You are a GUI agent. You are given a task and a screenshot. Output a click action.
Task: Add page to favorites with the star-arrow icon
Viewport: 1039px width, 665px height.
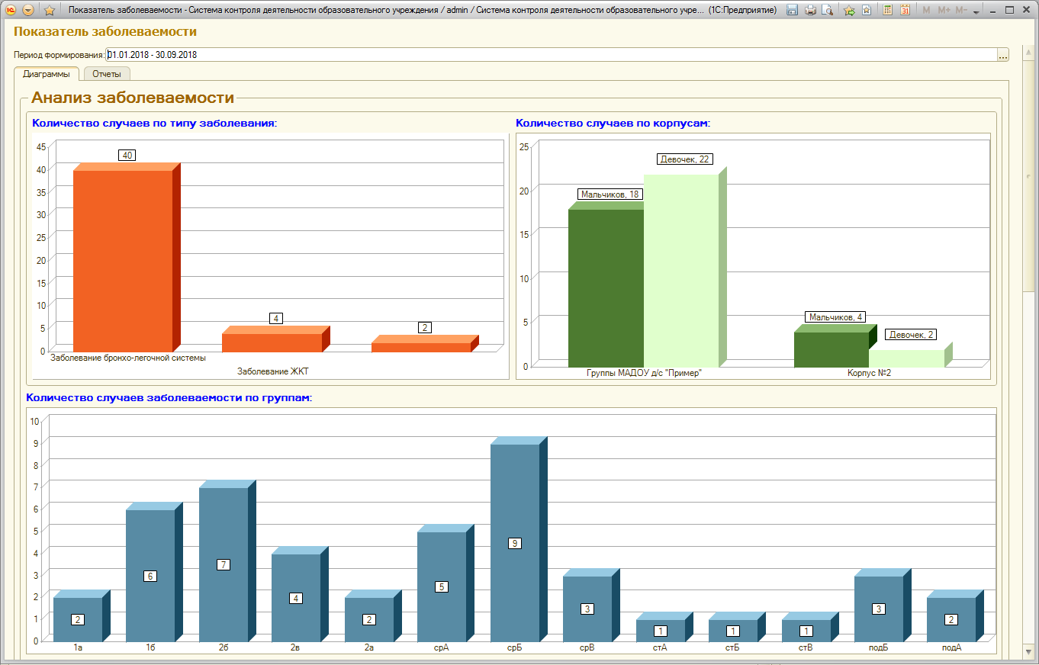(849, 10)
